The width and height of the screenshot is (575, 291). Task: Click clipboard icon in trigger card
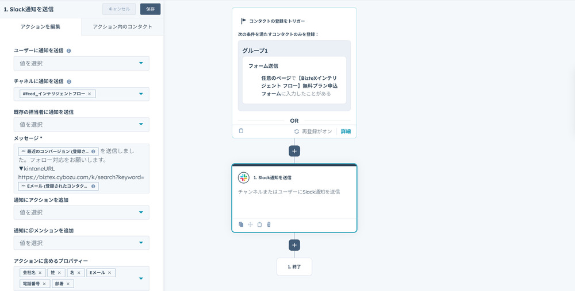pos(241,131)
